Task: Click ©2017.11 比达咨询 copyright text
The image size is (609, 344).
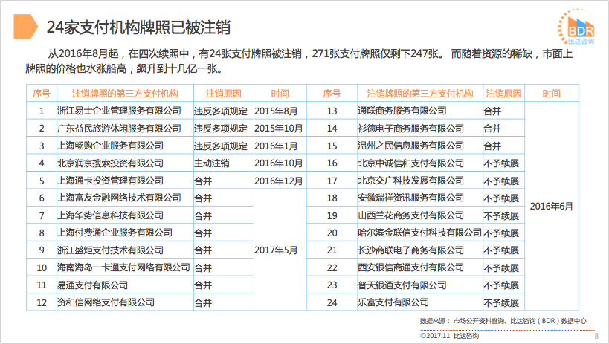Action: coord(449,336)
